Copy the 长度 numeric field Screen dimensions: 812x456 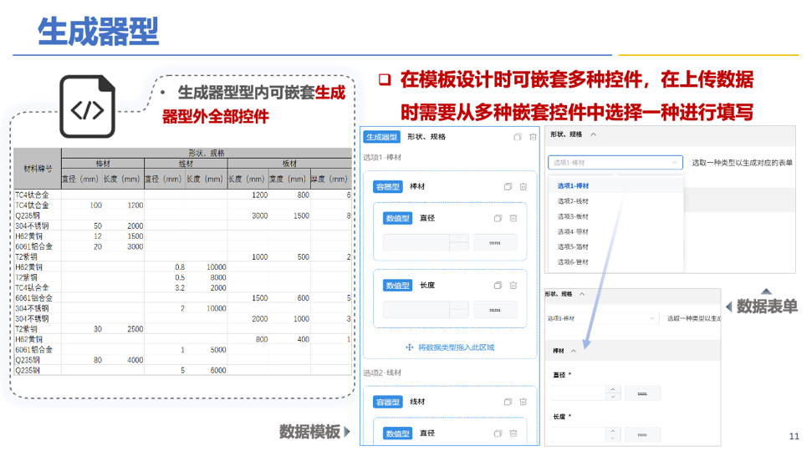pyautogui.click(x=498, y=286)
